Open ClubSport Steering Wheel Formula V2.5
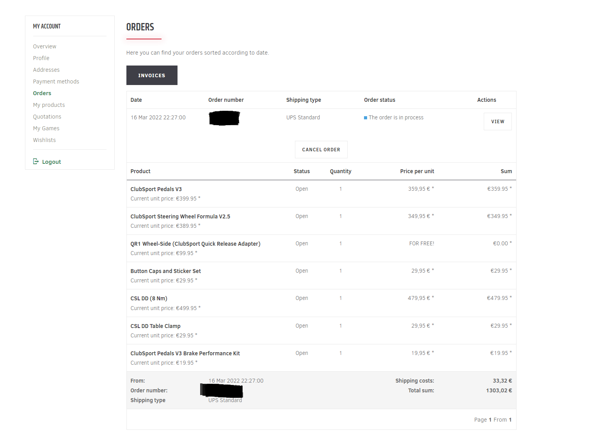Screen dimensions: 609x445 tap(180, 216)
